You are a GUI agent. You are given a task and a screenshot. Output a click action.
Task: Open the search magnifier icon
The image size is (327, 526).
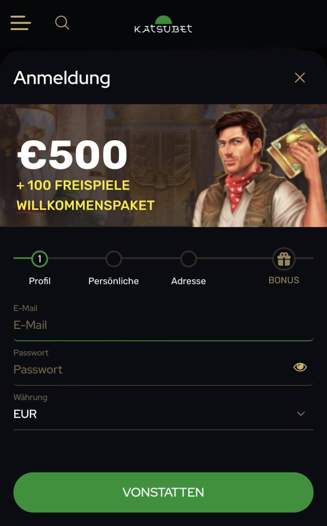point(62,23)
